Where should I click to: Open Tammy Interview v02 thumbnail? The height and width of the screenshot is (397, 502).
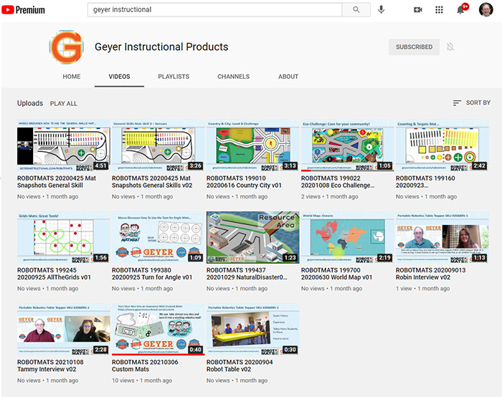[63, 329]
